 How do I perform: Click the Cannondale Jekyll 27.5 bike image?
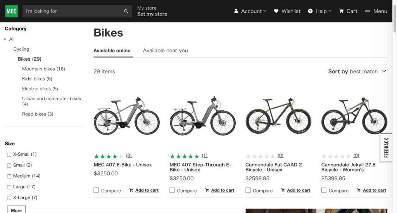pos(354,116)
